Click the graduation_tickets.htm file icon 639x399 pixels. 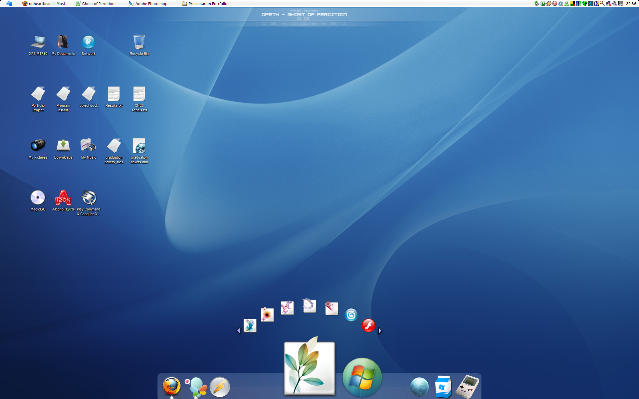pos(138,146)
